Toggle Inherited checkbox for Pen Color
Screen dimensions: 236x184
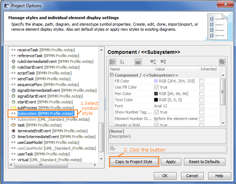[202, 94]
